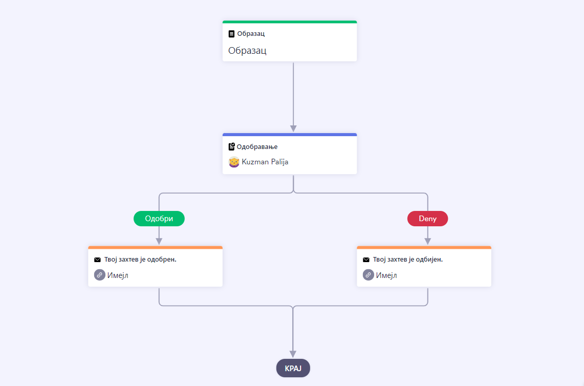Click the approval clipboard icon beside Одобравање
This screenshot has height=386, width=584.
tap(231, 146)
